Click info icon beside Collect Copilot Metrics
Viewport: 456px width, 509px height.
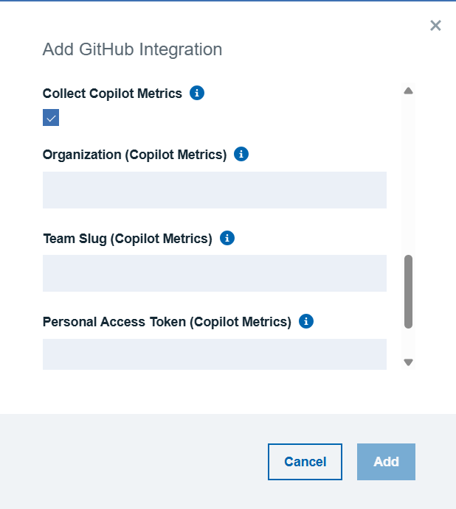pyautogui.click(x=197, y=93)
